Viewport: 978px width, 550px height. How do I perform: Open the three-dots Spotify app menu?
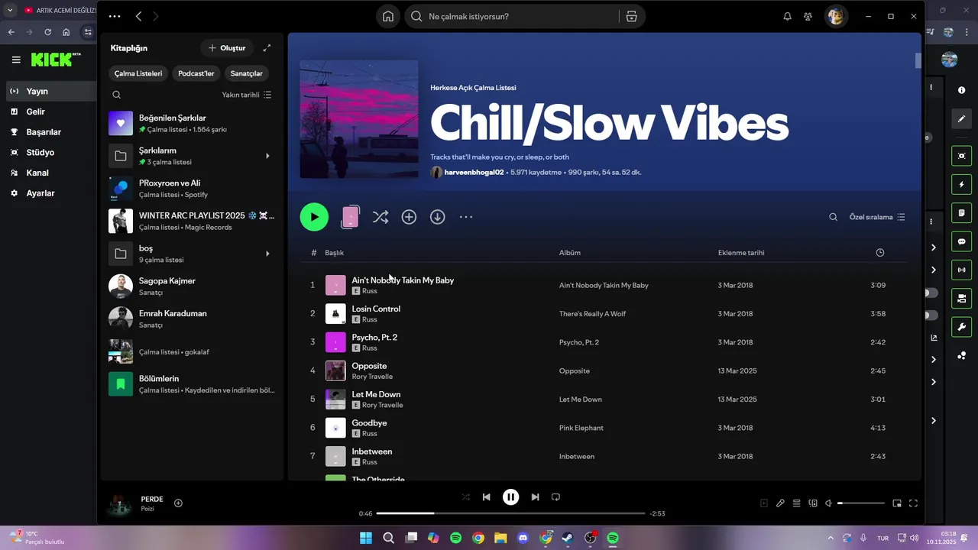coord(115,16)
